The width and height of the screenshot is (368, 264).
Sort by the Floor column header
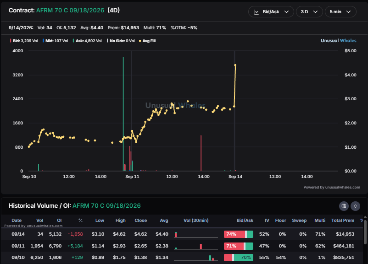280,221
